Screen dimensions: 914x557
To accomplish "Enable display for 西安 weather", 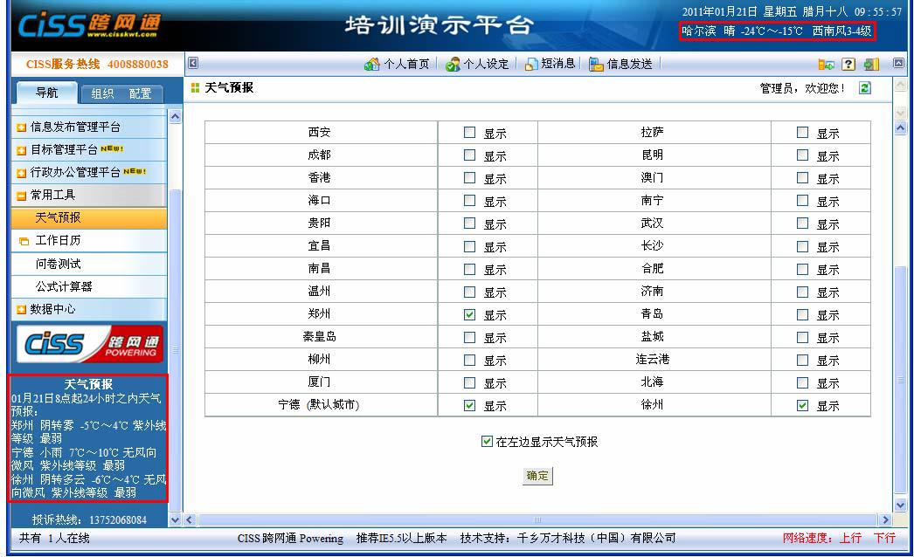I will click(468, 132).
